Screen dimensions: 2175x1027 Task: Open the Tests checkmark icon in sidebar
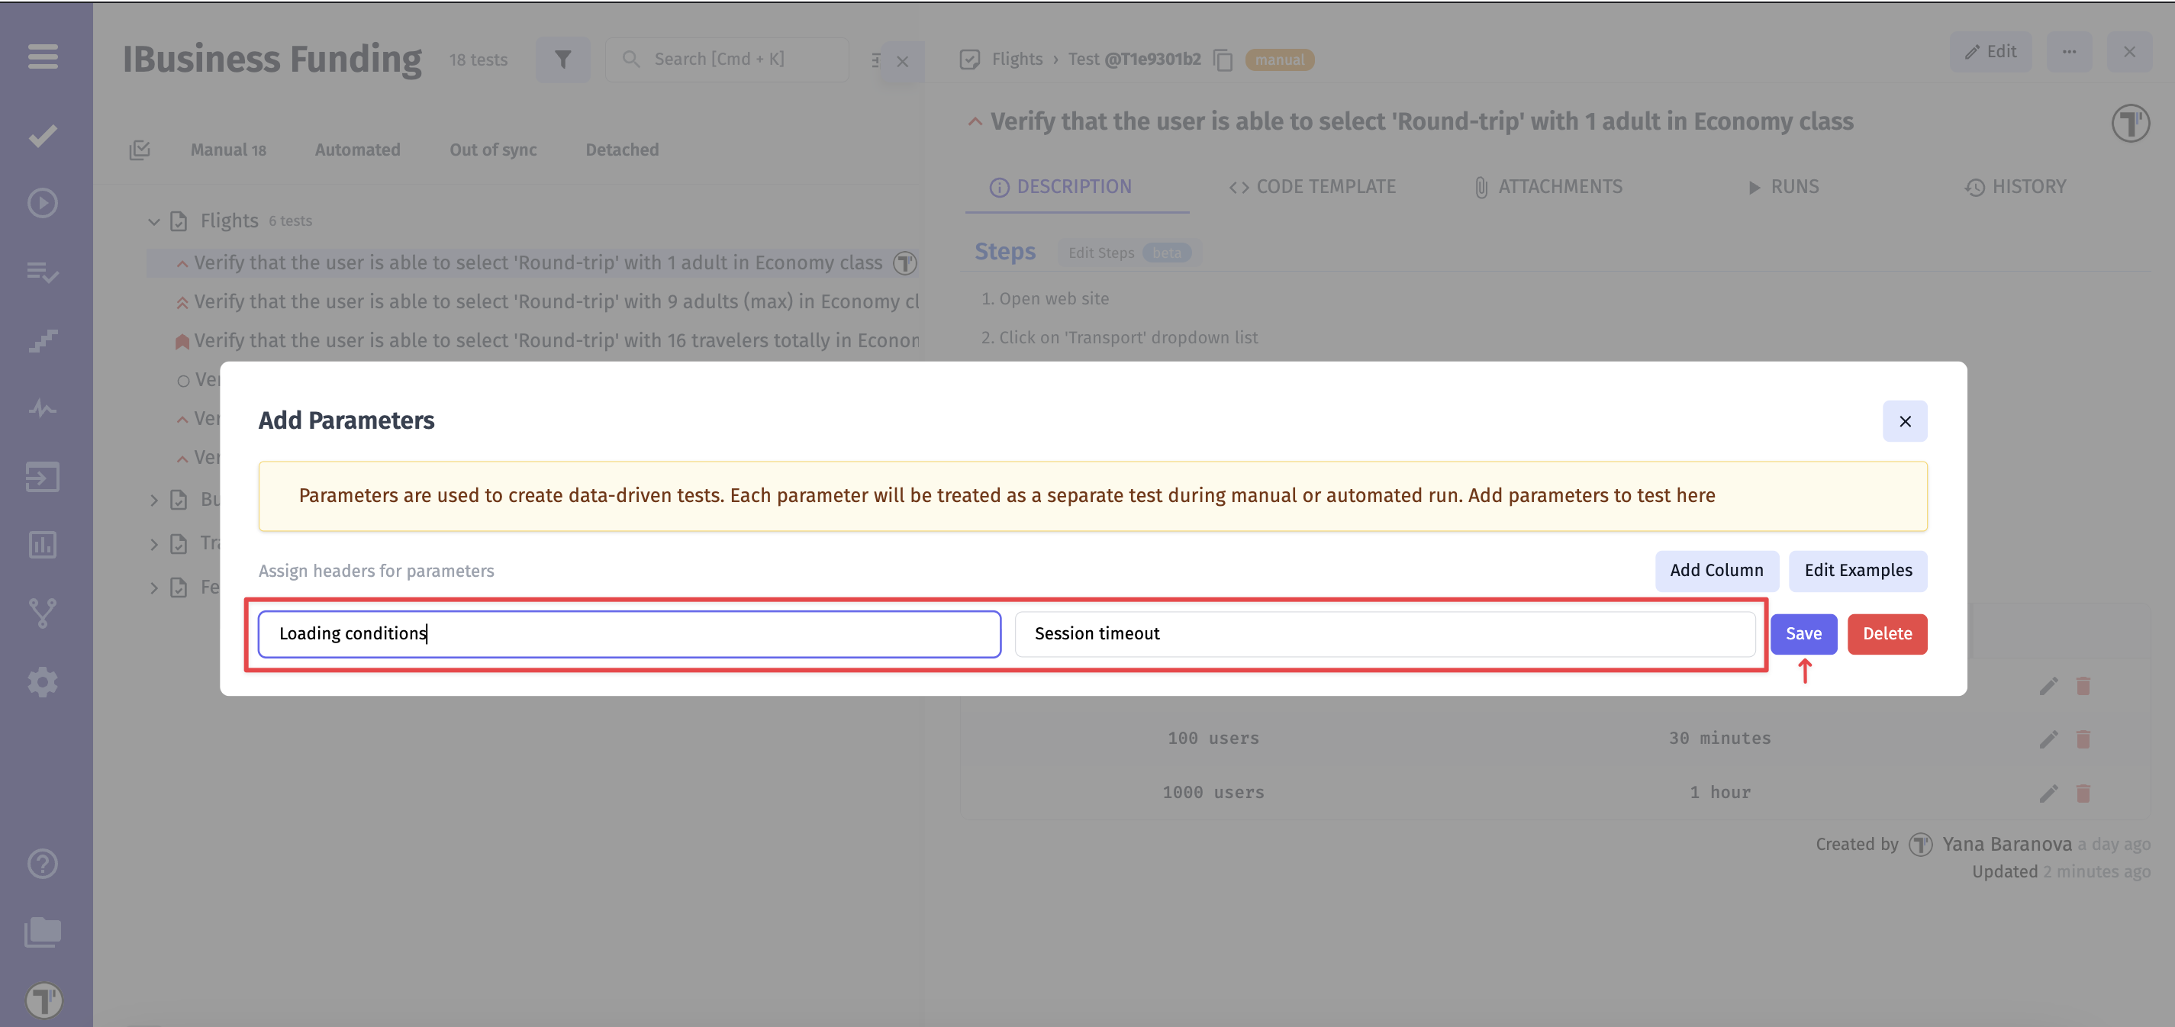tap(41, 134)
